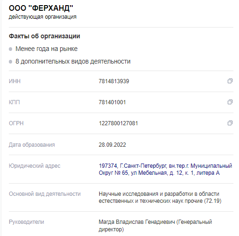Open the legal address link for Санкт-Петербург
Viewport: 239px width, 236px height.
click(x=165, y=169)
